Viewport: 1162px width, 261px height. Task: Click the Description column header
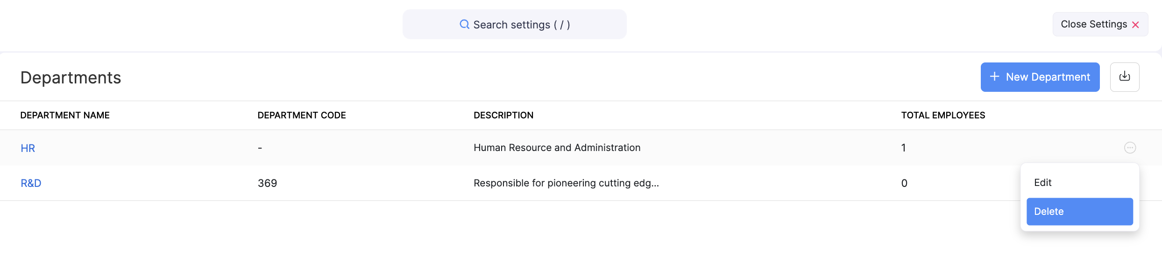coord(503,115)
